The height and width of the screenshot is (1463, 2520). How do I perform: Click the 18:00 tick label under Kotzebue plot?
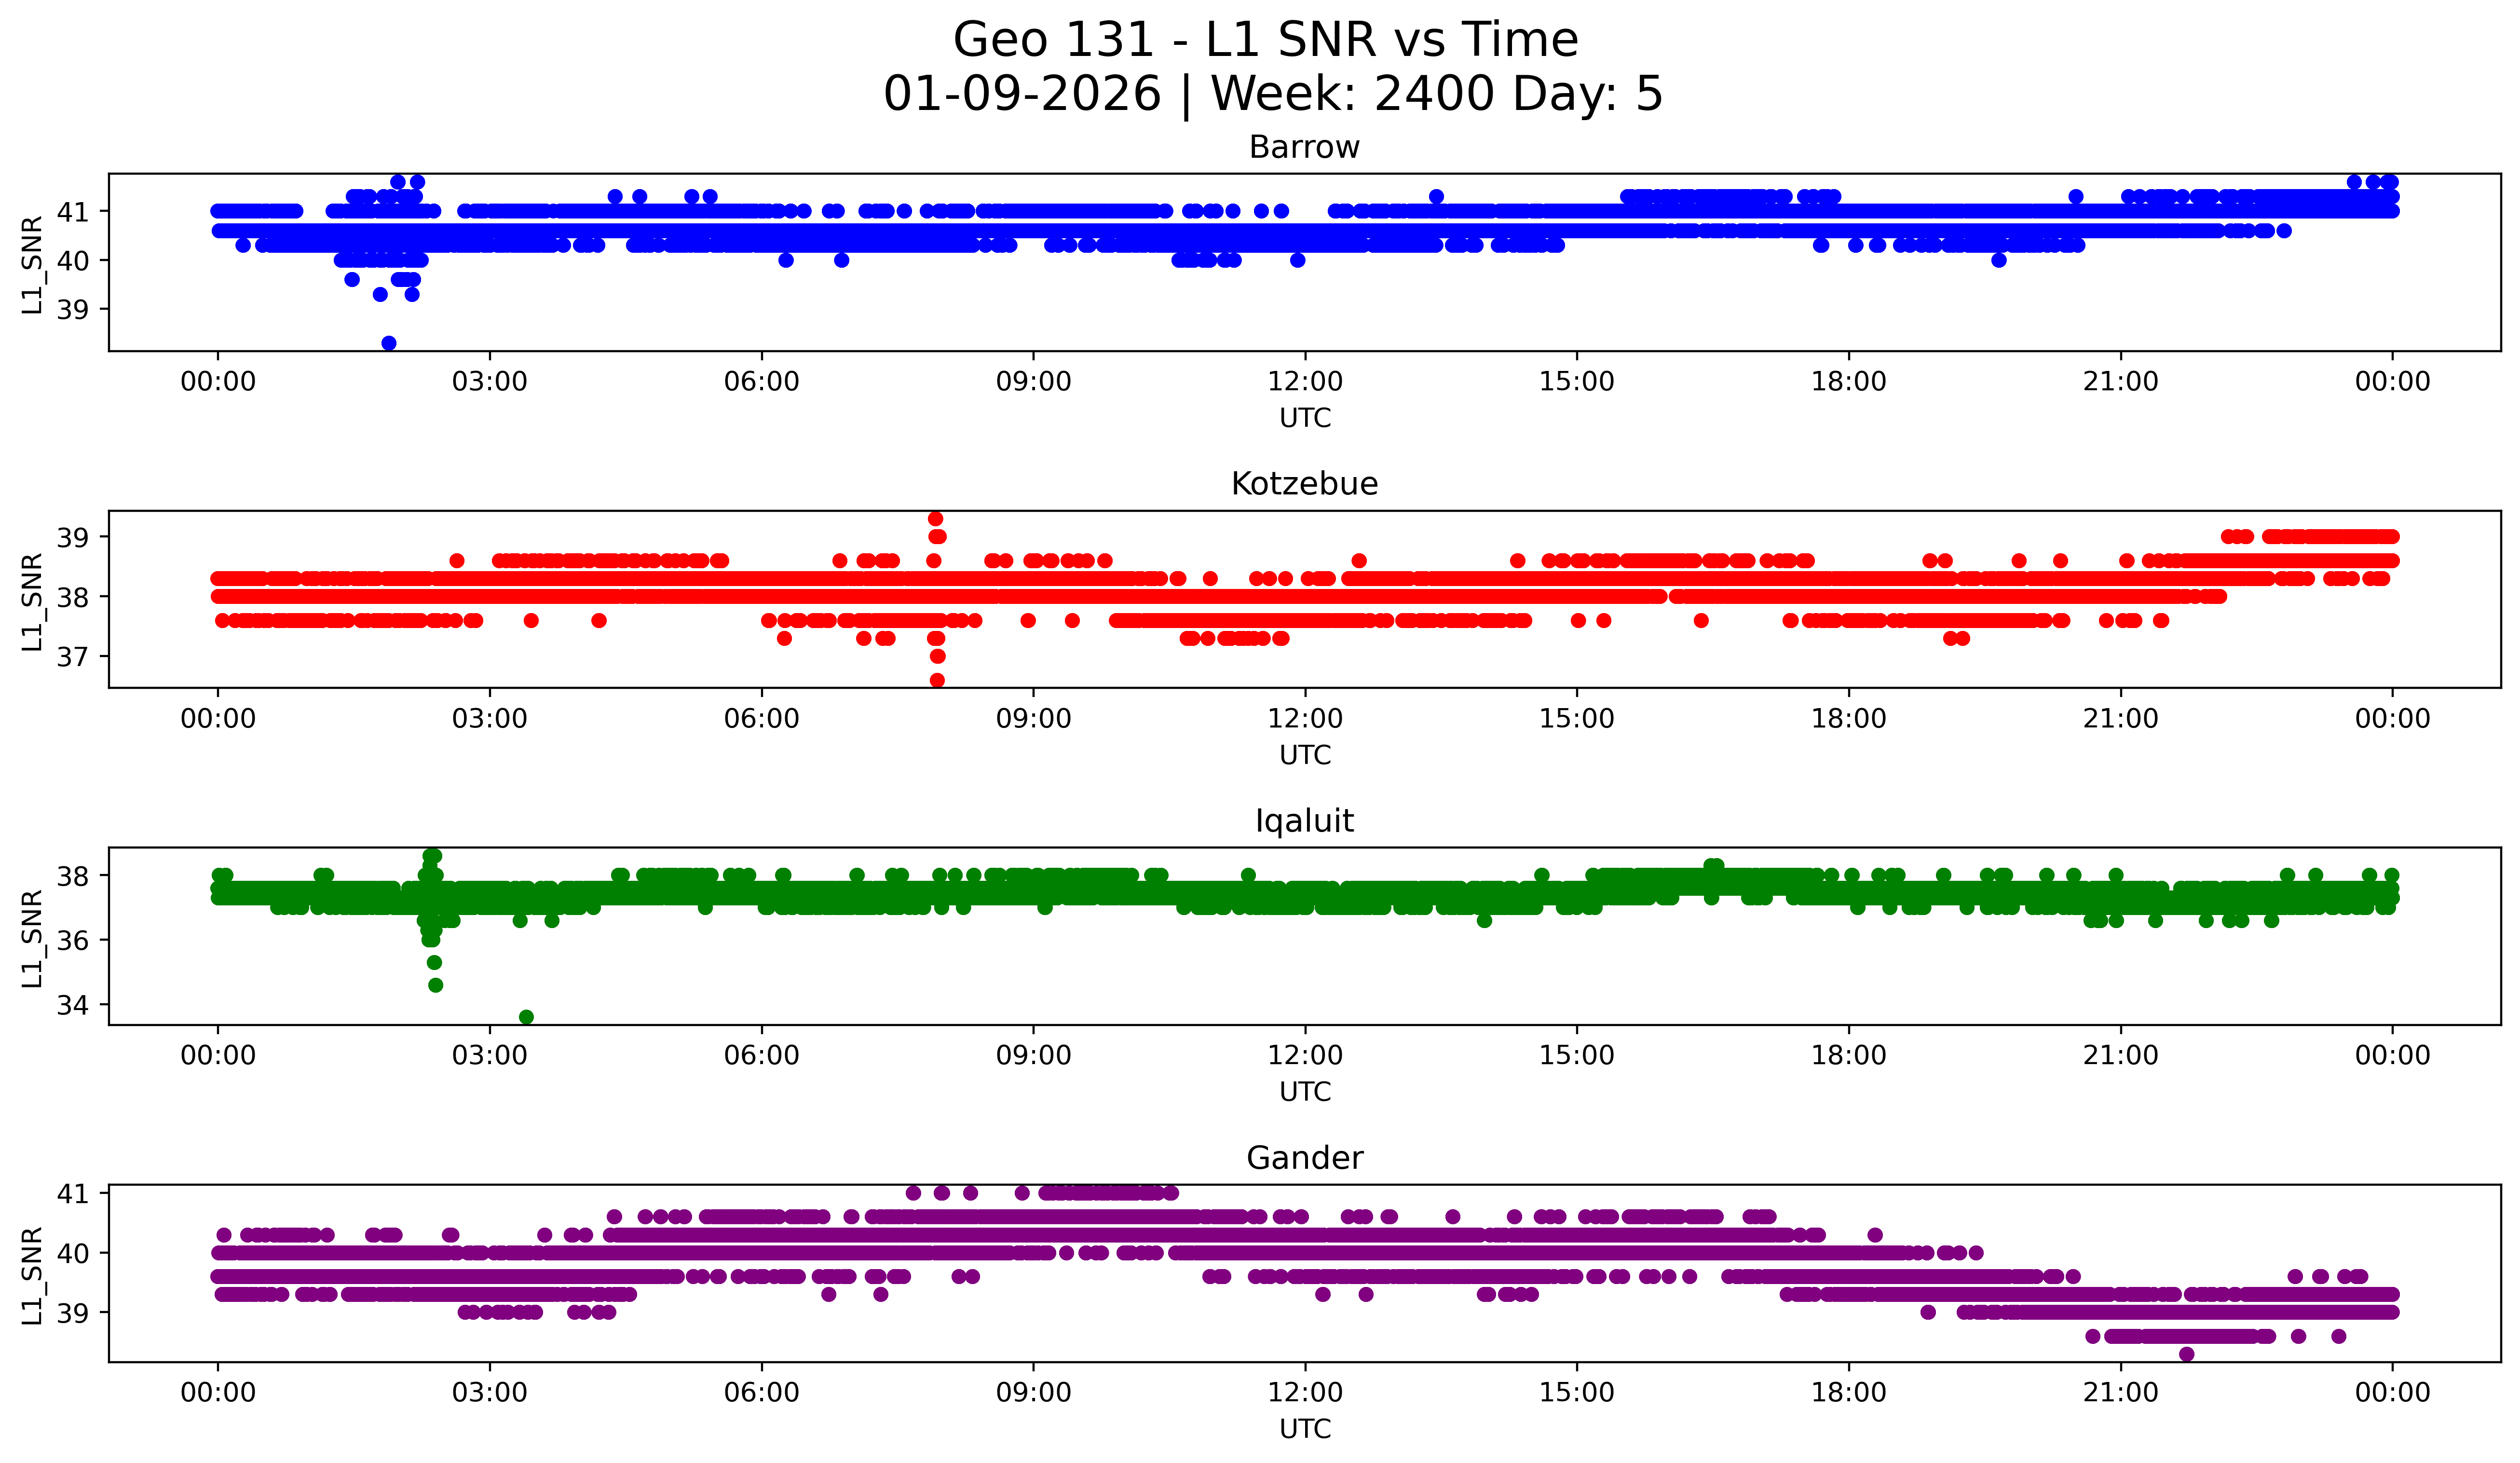tap(1848, 719)
